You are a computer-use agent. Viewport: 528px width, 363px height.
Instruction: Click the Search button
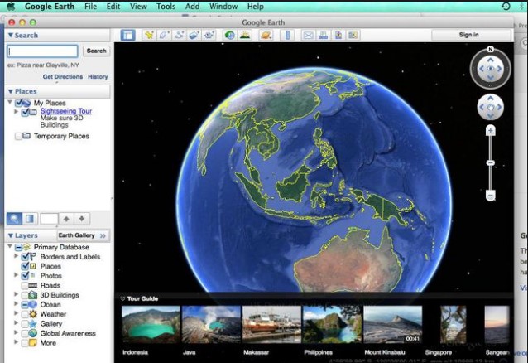tap(96, 51)
